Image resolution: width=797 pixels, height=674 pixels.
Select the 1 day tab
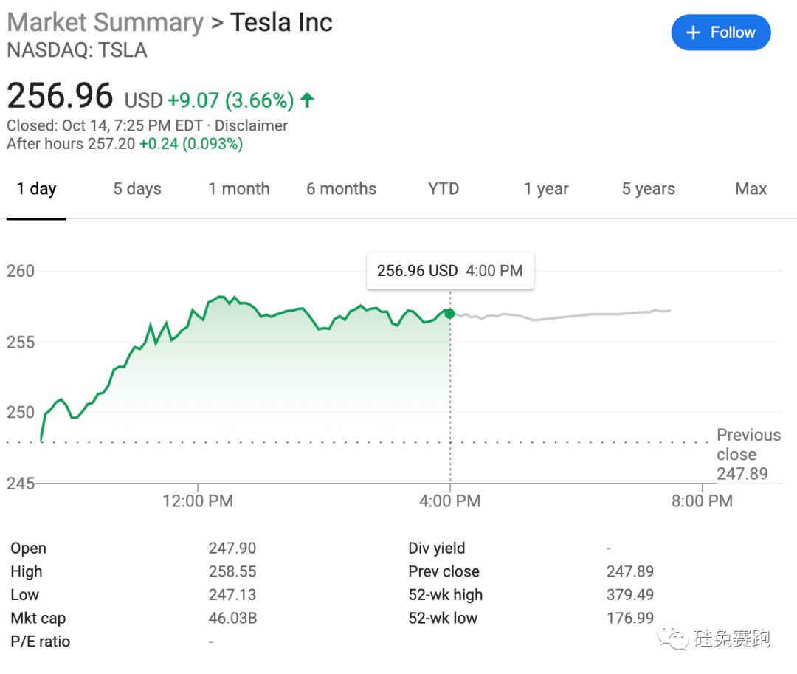(x=36, y=189)
